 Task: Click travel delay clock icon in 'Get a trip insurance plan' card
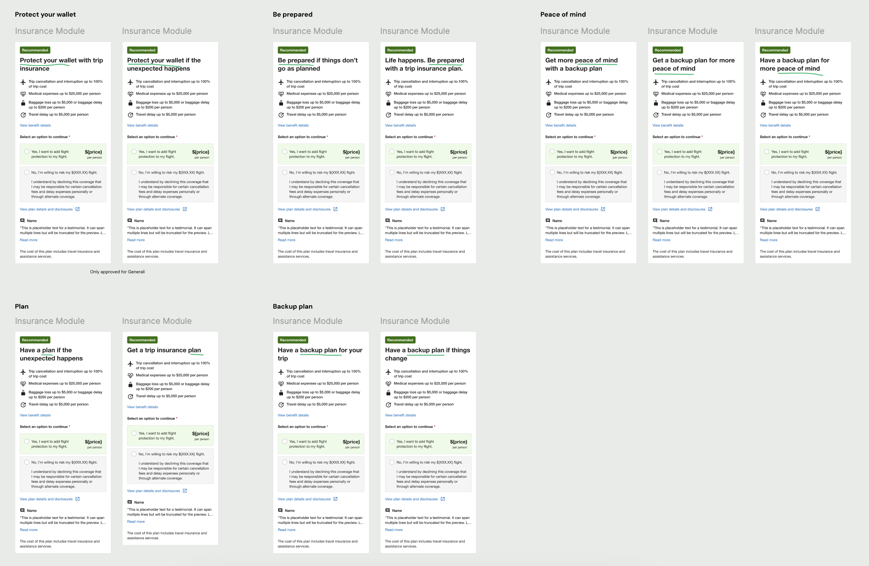[x=130, y=397]
